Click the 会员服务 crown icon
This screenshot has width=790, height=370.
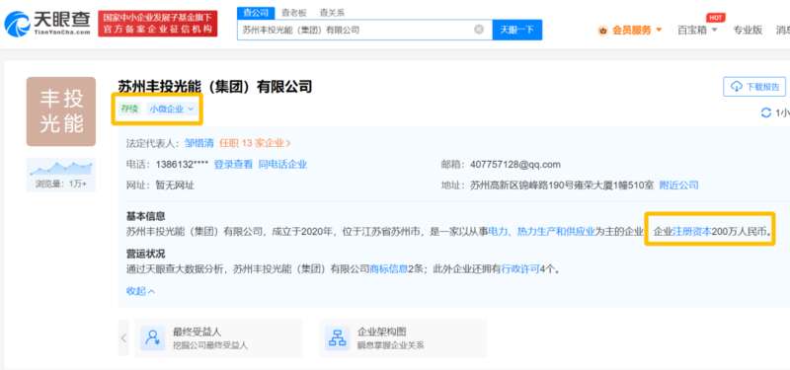602,31
